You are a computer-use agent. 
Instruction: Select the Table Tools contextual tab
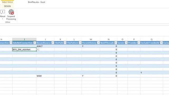7,2
